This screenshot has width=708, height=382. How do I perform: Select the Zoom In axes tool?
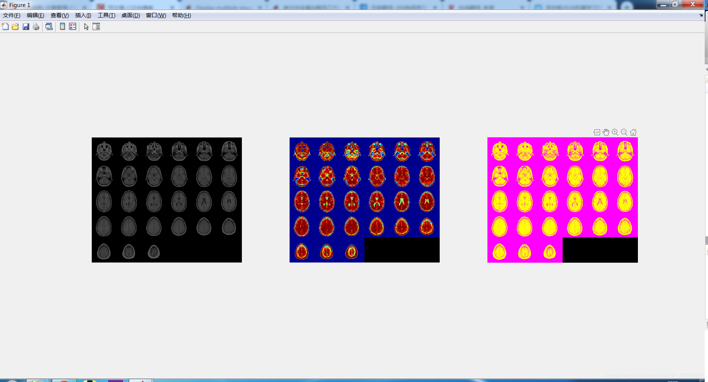tap(615, 132)
